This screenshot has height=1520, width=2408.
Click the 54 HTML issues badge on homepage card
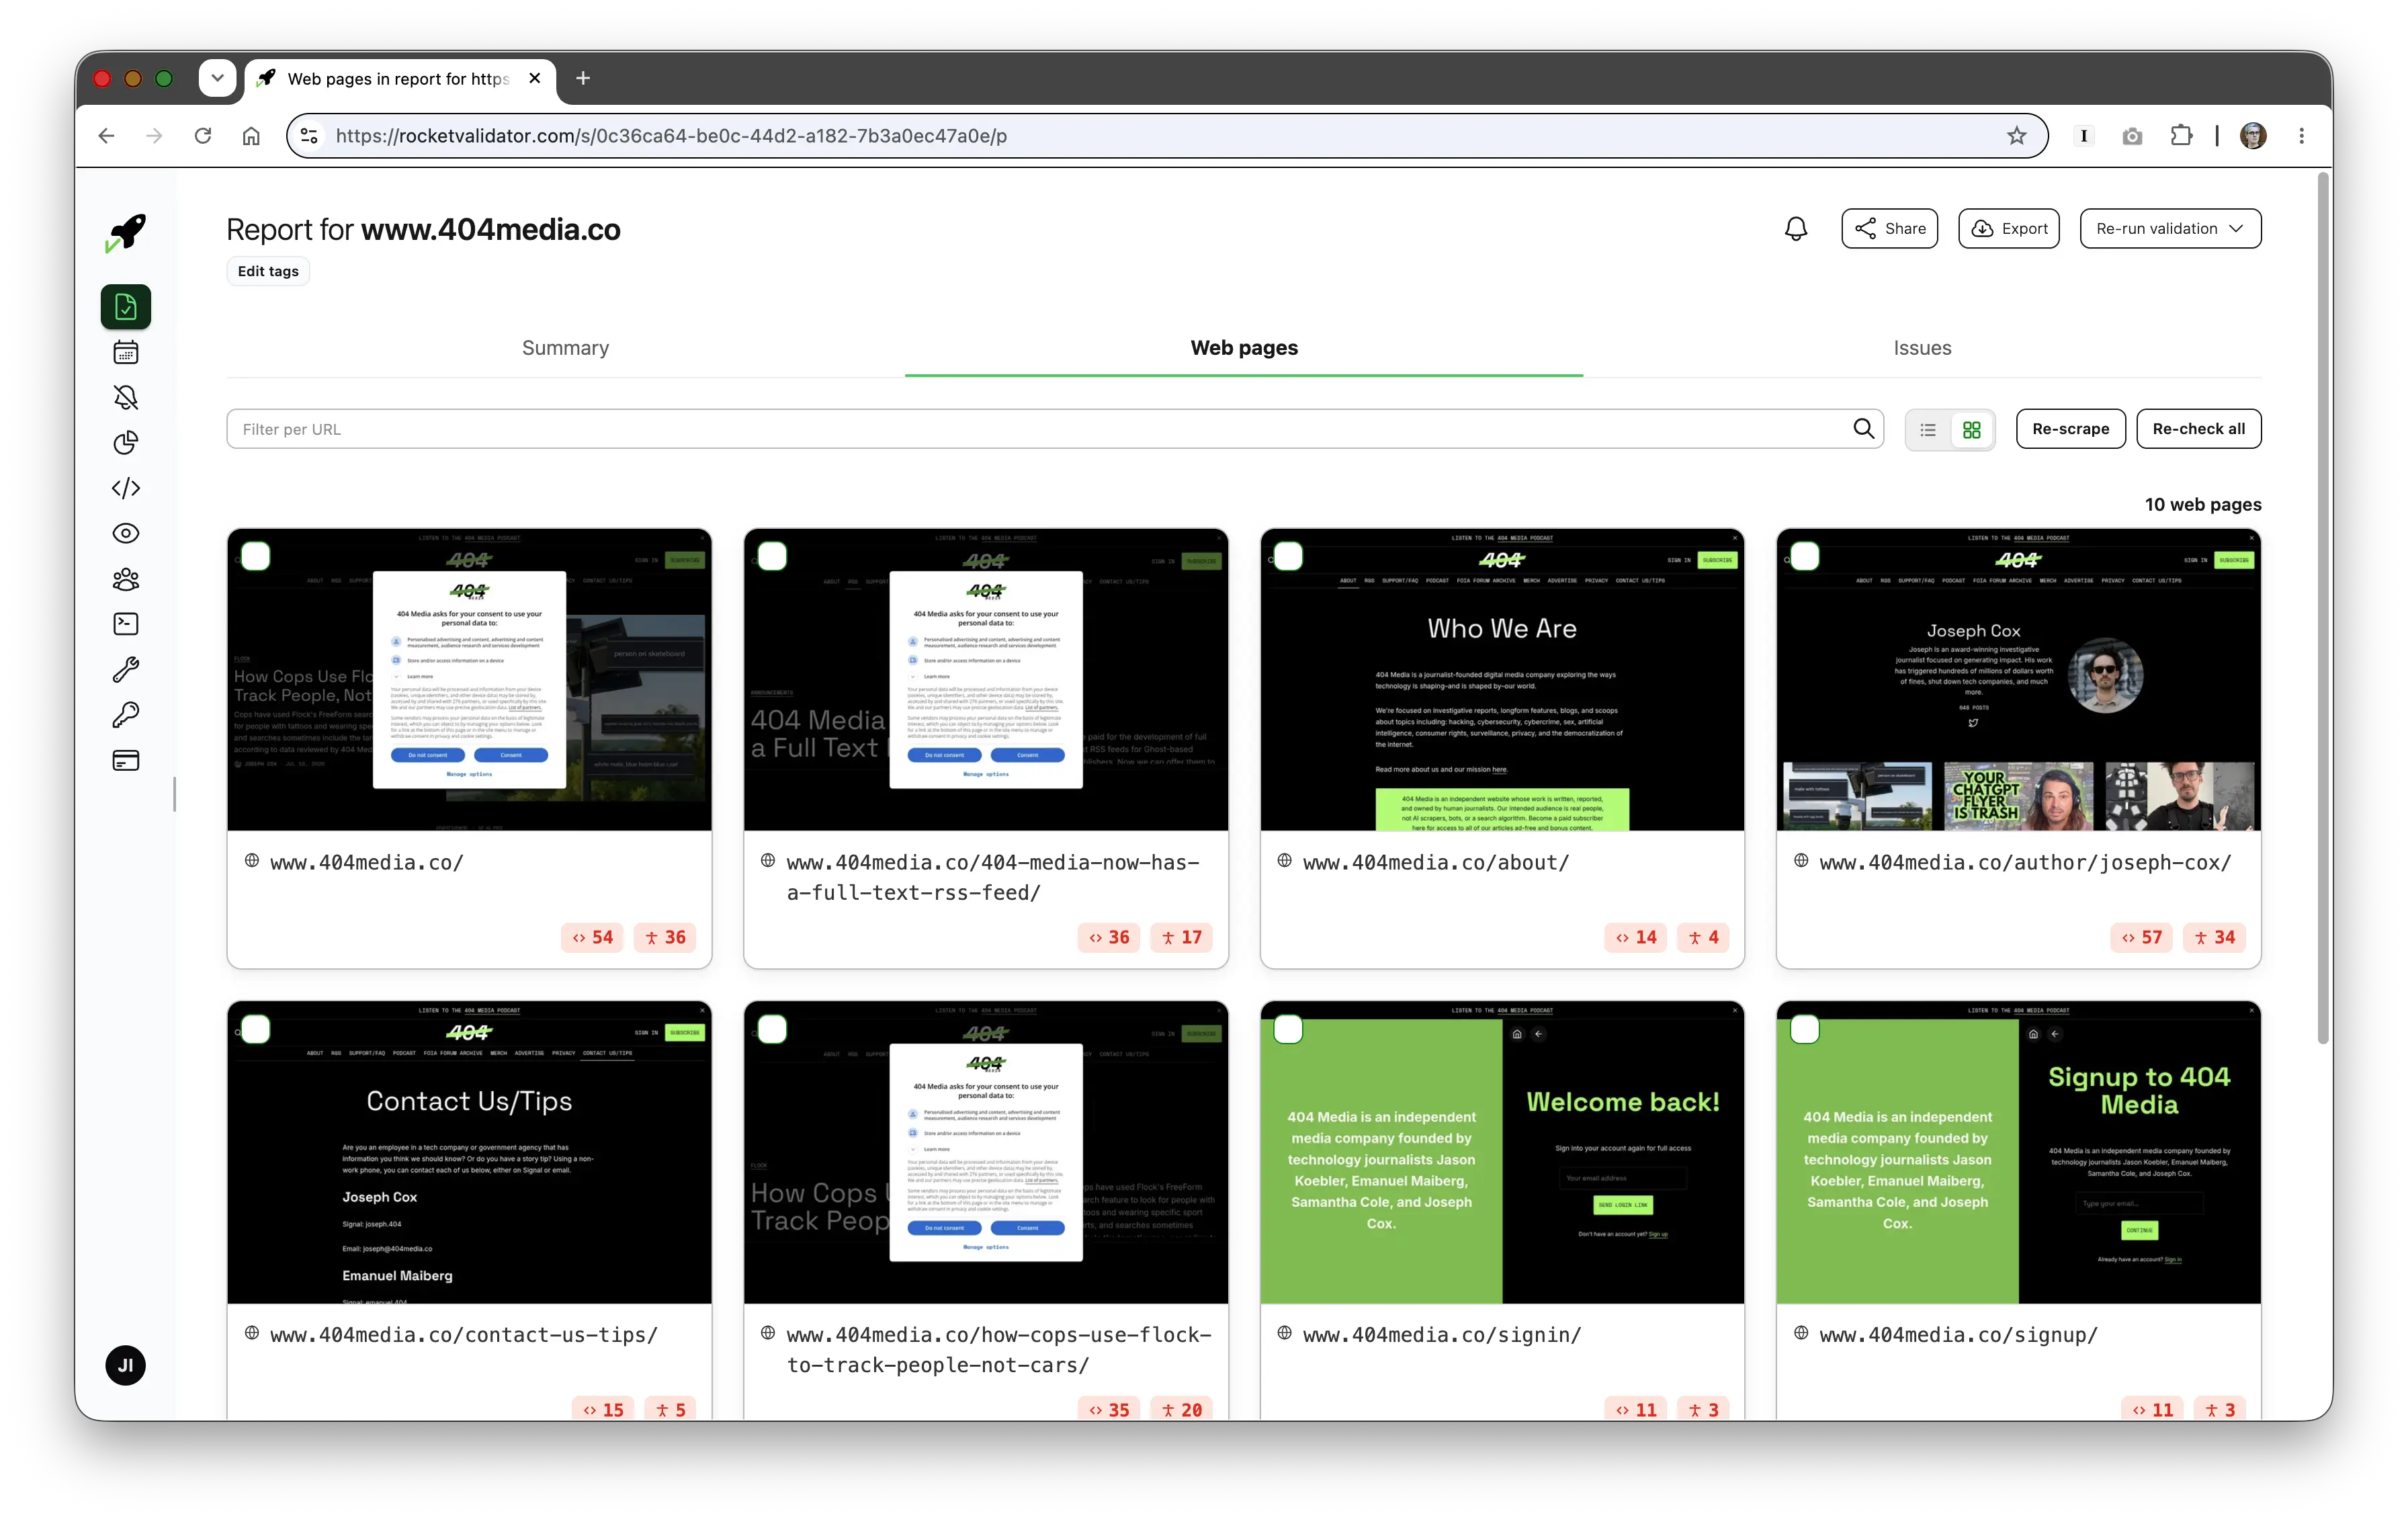(593, 938)
